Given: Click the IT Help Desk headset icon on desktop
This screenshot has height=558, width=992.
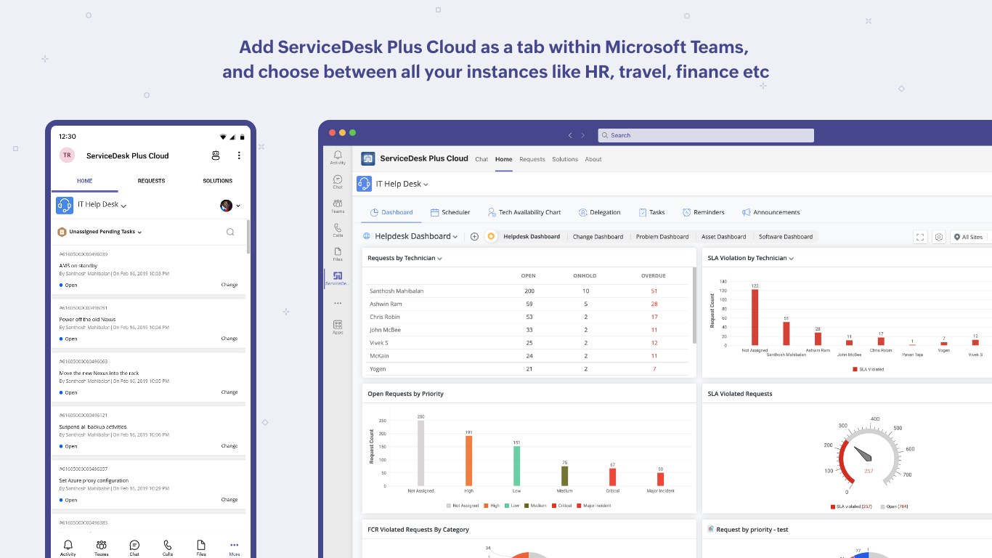Looking at the screenshot, I should (x=364, y=184).
